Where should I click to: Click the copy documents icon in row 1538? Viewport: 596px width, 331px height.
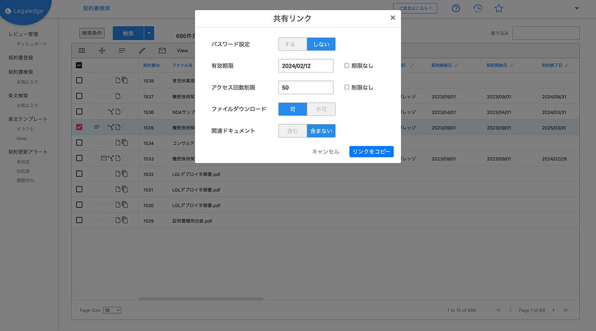click(125, 80)
